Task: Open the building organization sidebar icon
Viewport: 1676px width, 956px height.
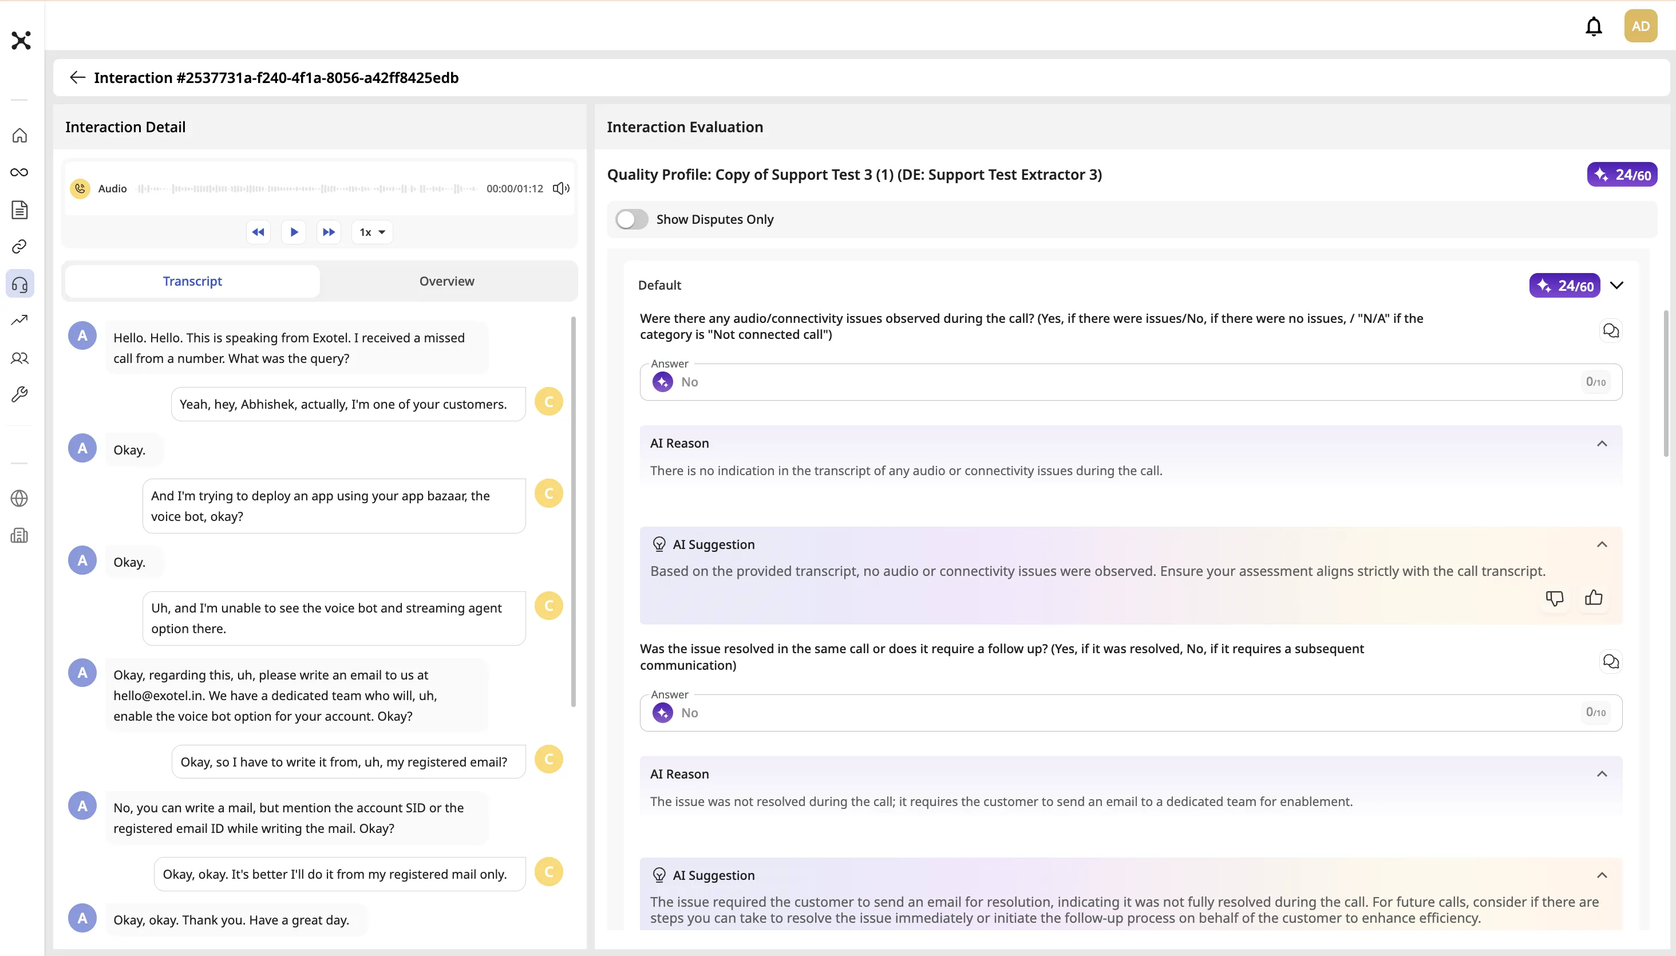Action: (19, 535)
